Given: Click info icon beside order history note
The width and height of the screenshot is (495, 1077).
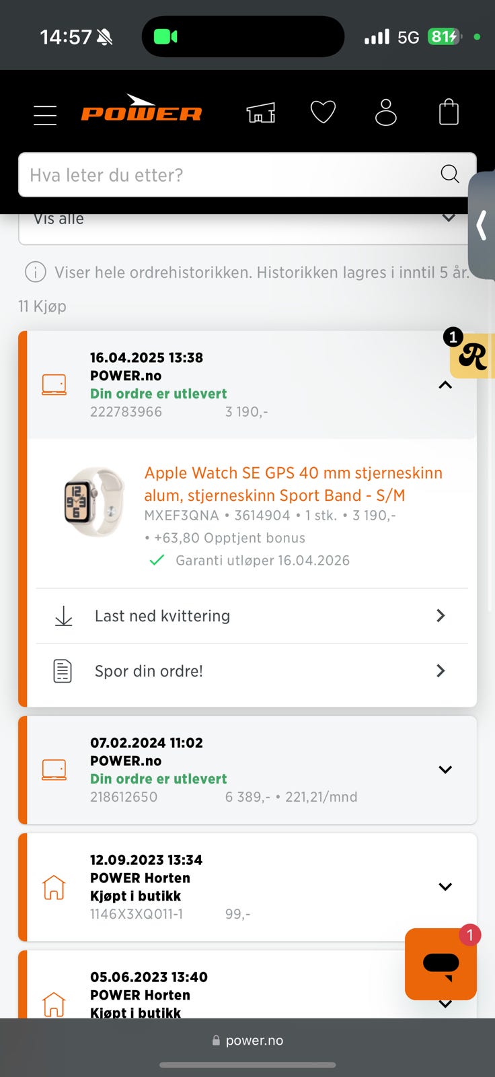Looking at the screenshot, I should (35, 273).
